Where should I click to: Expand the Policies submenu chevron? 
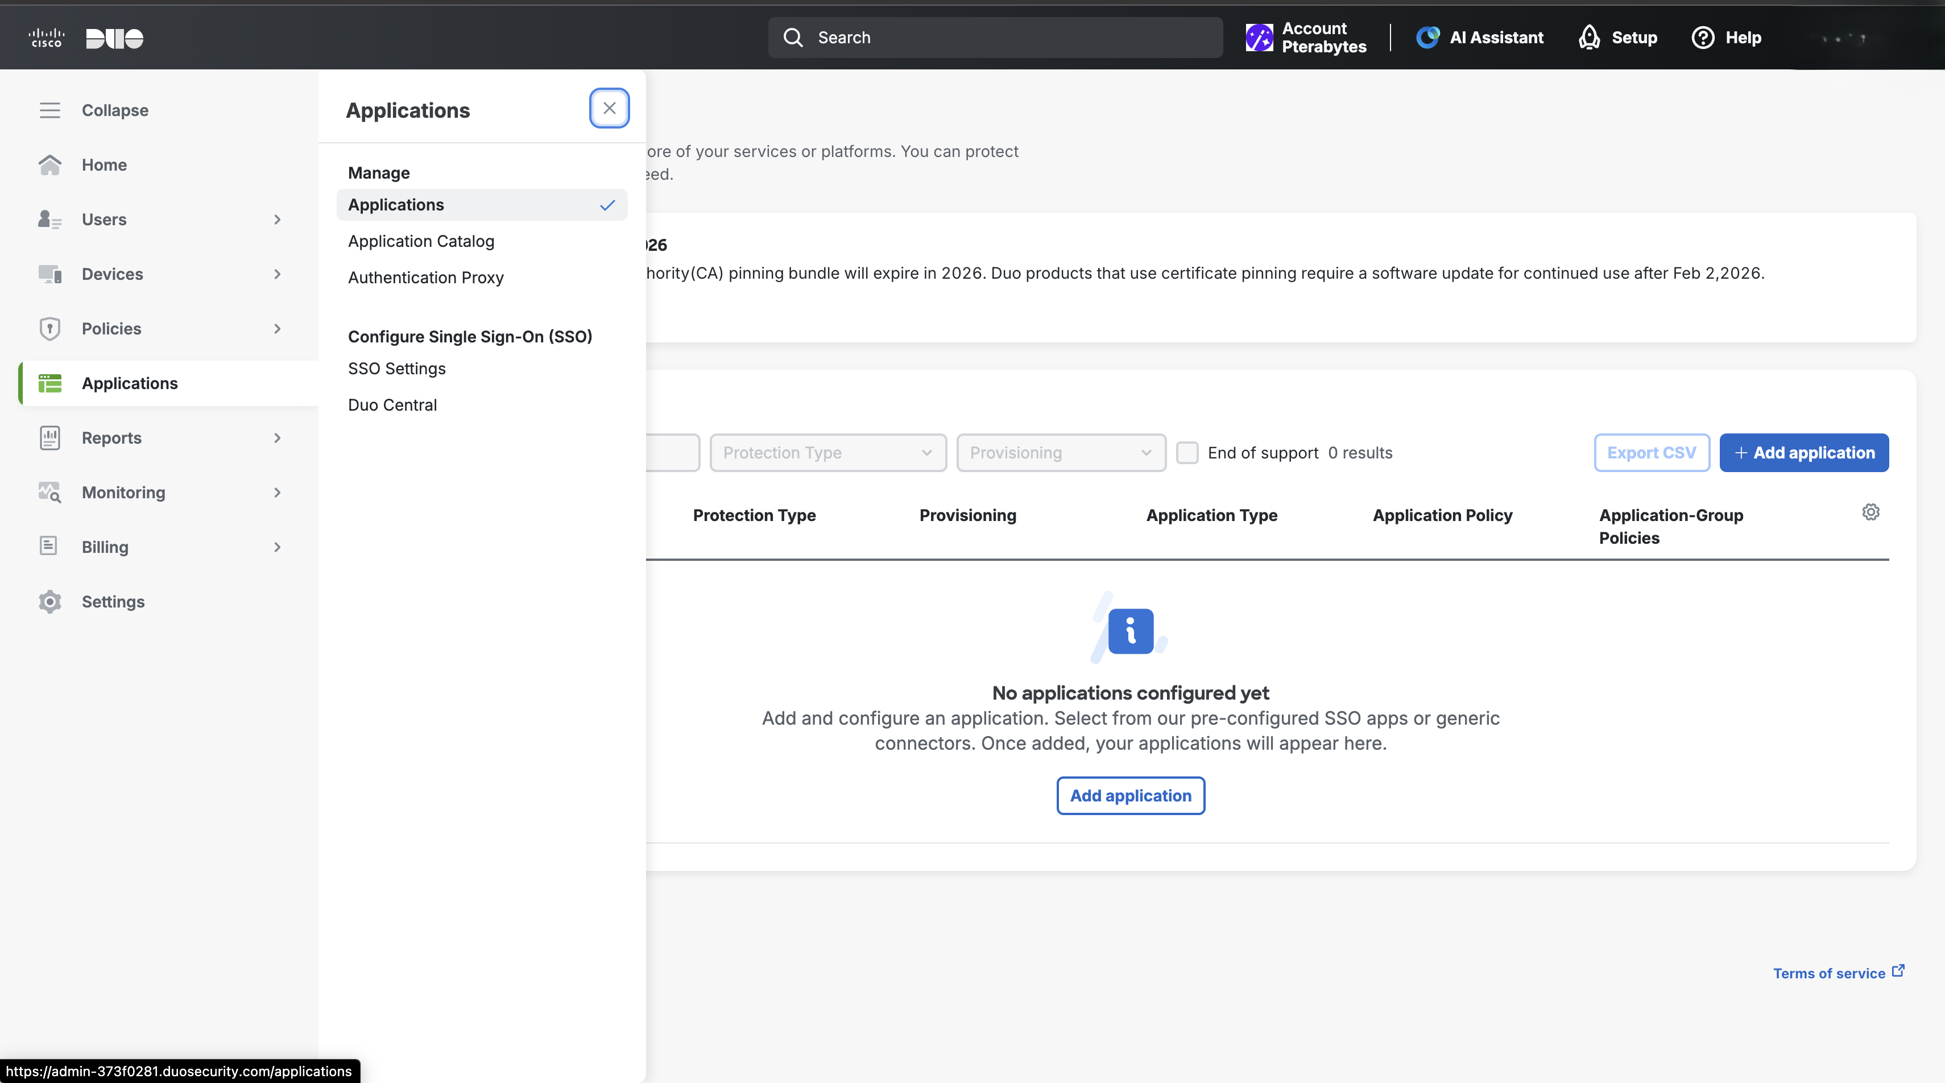tap(277, 329)
